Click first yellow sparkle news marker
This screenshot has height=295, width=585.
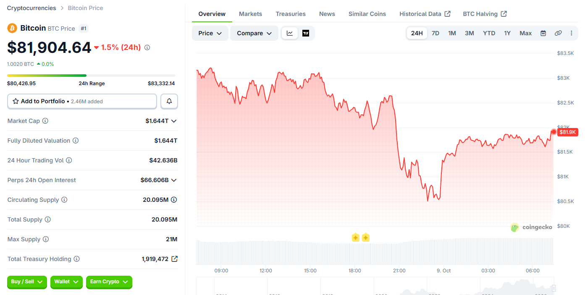356,238
